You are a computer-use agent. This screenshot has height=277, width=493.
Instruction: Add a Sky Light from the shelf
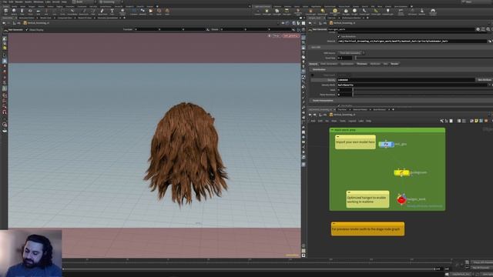(x=346, y=12)
